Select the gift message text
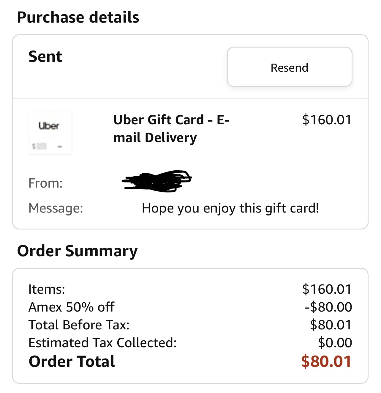The image size is (381, 393). 230,208
